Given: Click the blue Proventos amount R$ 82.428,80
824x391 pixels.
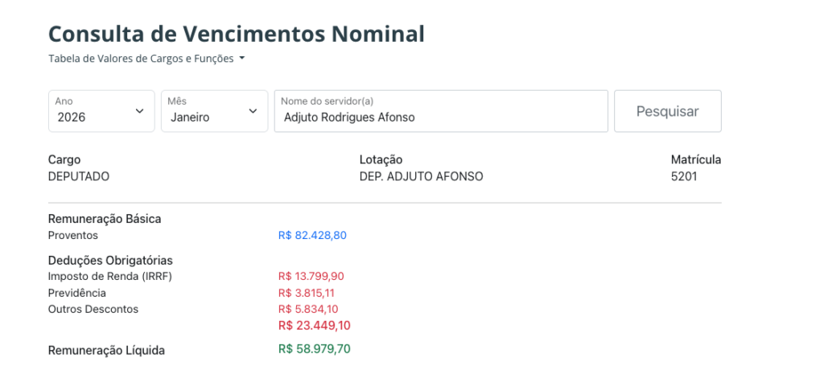Looking at the screenshot, I should click(x=312, y=236).
